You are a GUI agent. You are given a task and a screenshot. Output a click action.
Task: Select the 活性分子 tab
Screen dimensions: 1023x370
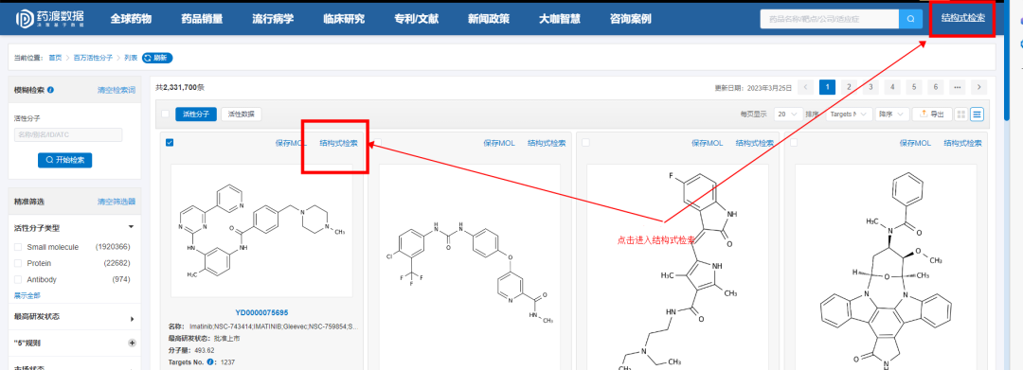pos(196,114)
